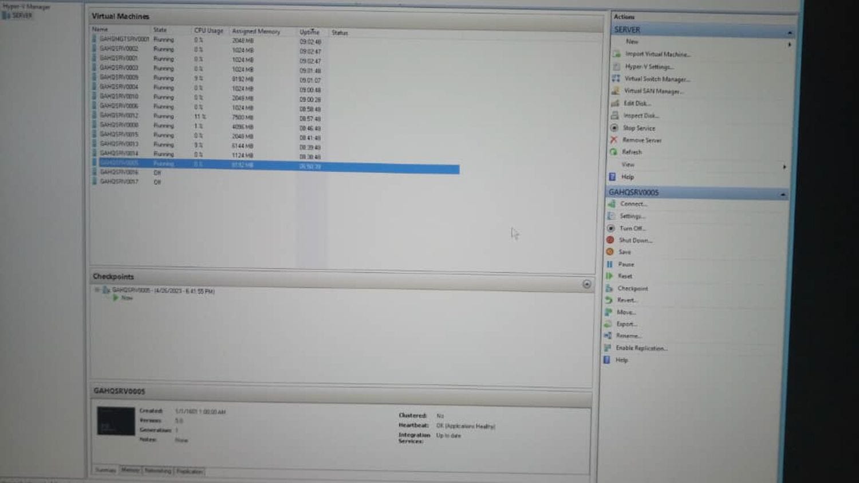Image resolution: width=859 pixels, height=483 pixels.
Task: Click the Import Virtual Machine icon
Action: [617, 54]
